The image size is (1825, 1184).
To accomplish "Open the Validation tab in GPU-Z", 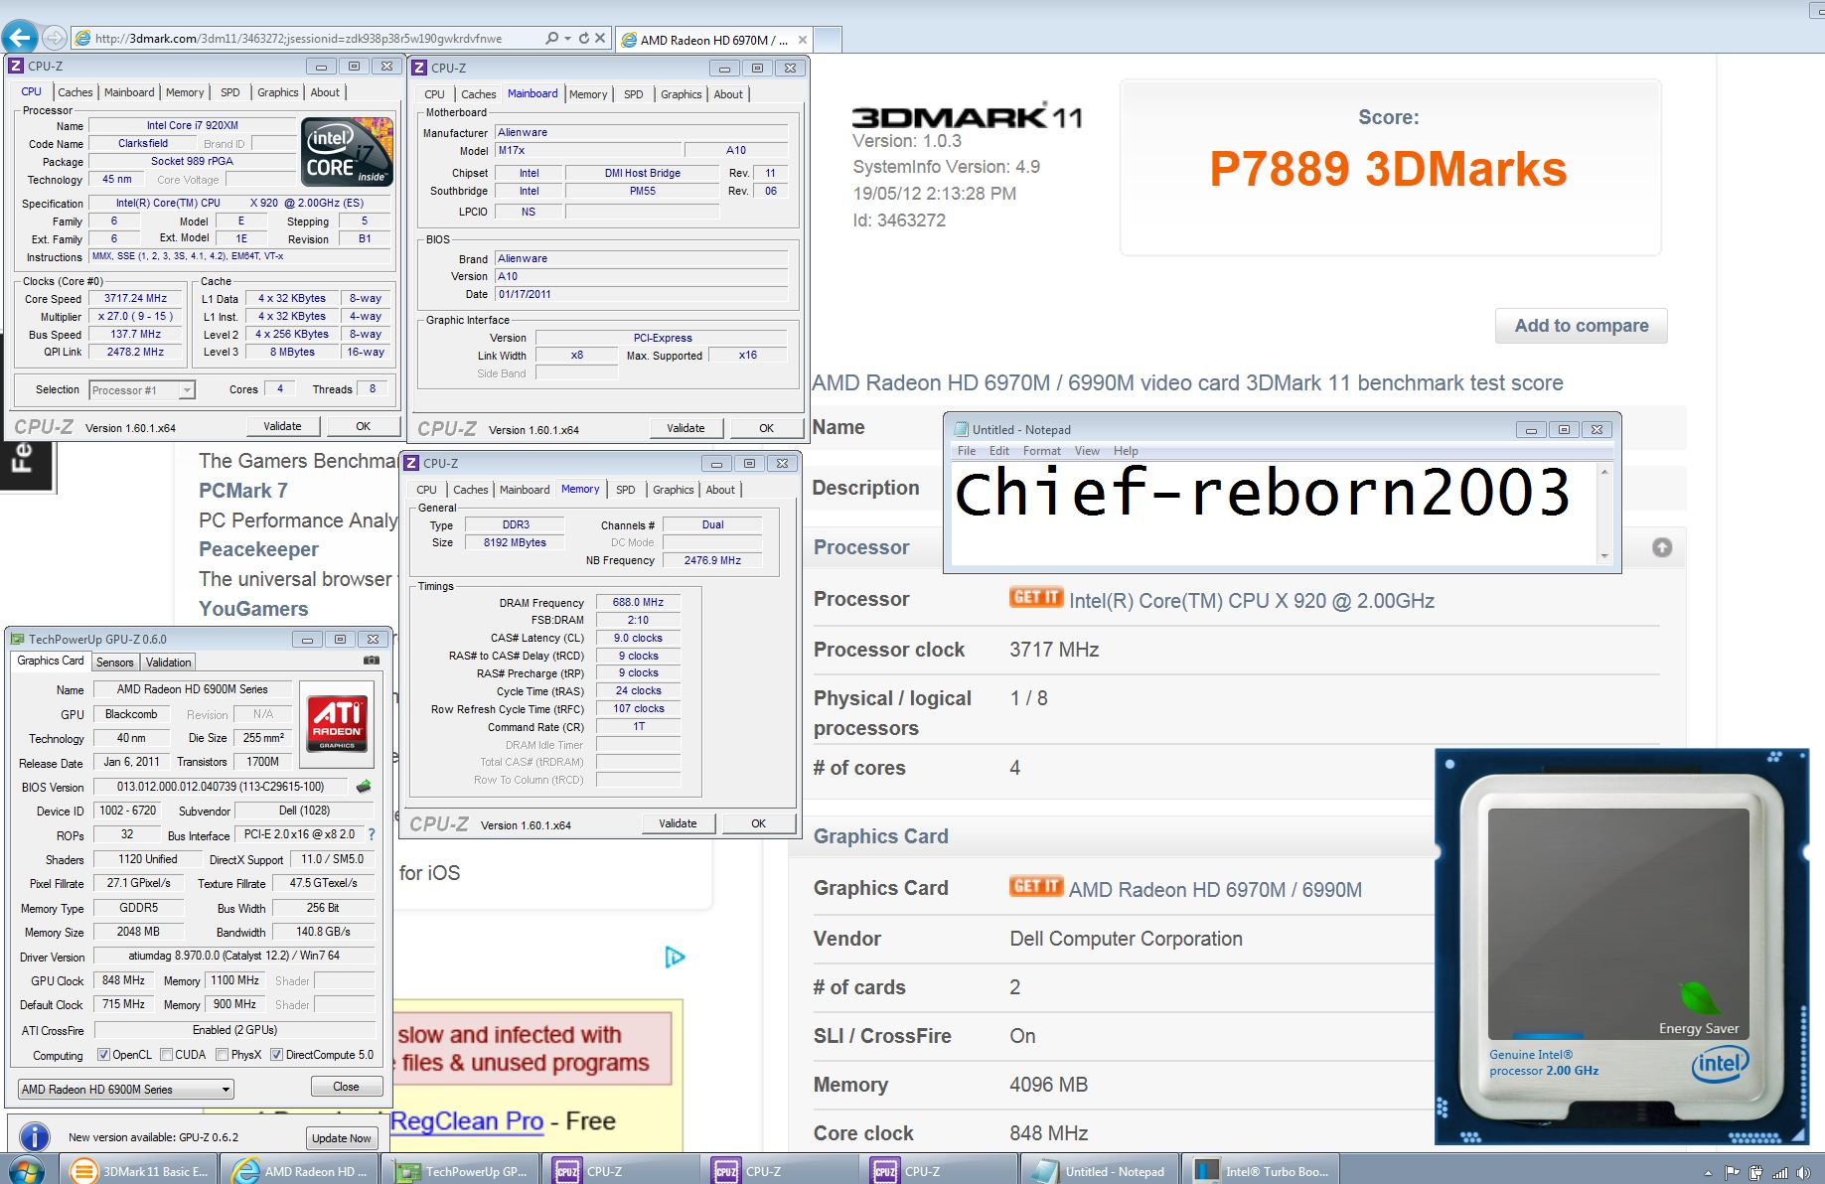I will coord(168,663).
